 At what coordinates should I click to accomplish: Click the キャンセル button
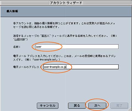(x=48, y=105)
